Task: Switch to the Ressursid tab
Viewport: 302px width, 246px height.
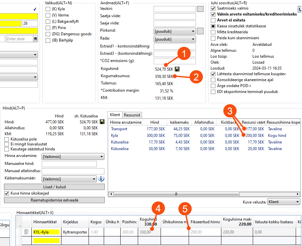Action: pos(132,115)
